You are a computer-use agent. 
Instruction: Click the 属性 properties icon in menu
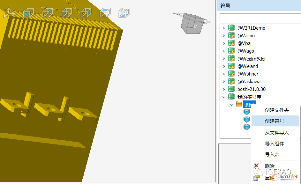point(256,178)
